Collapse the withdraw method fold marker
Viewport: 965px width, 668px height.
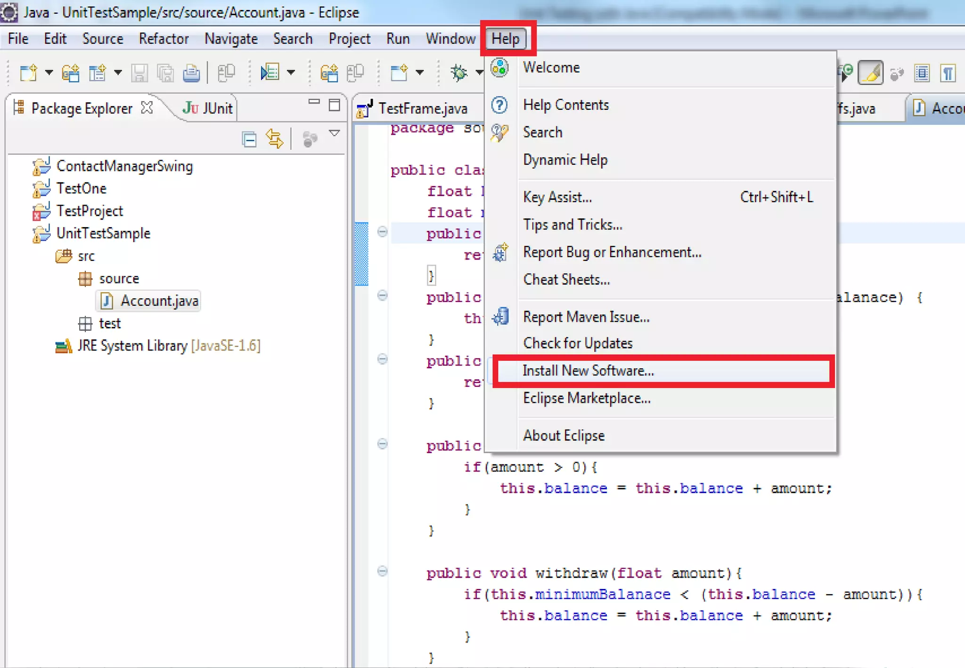[383, 571]
